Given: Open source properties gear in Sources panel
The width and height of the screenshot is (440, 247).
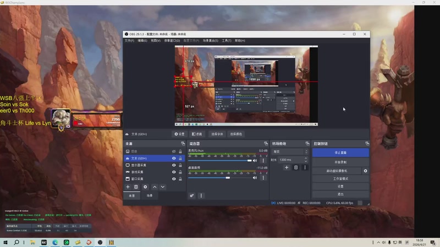Looking at the screenshot, I should tap(145, 187).
